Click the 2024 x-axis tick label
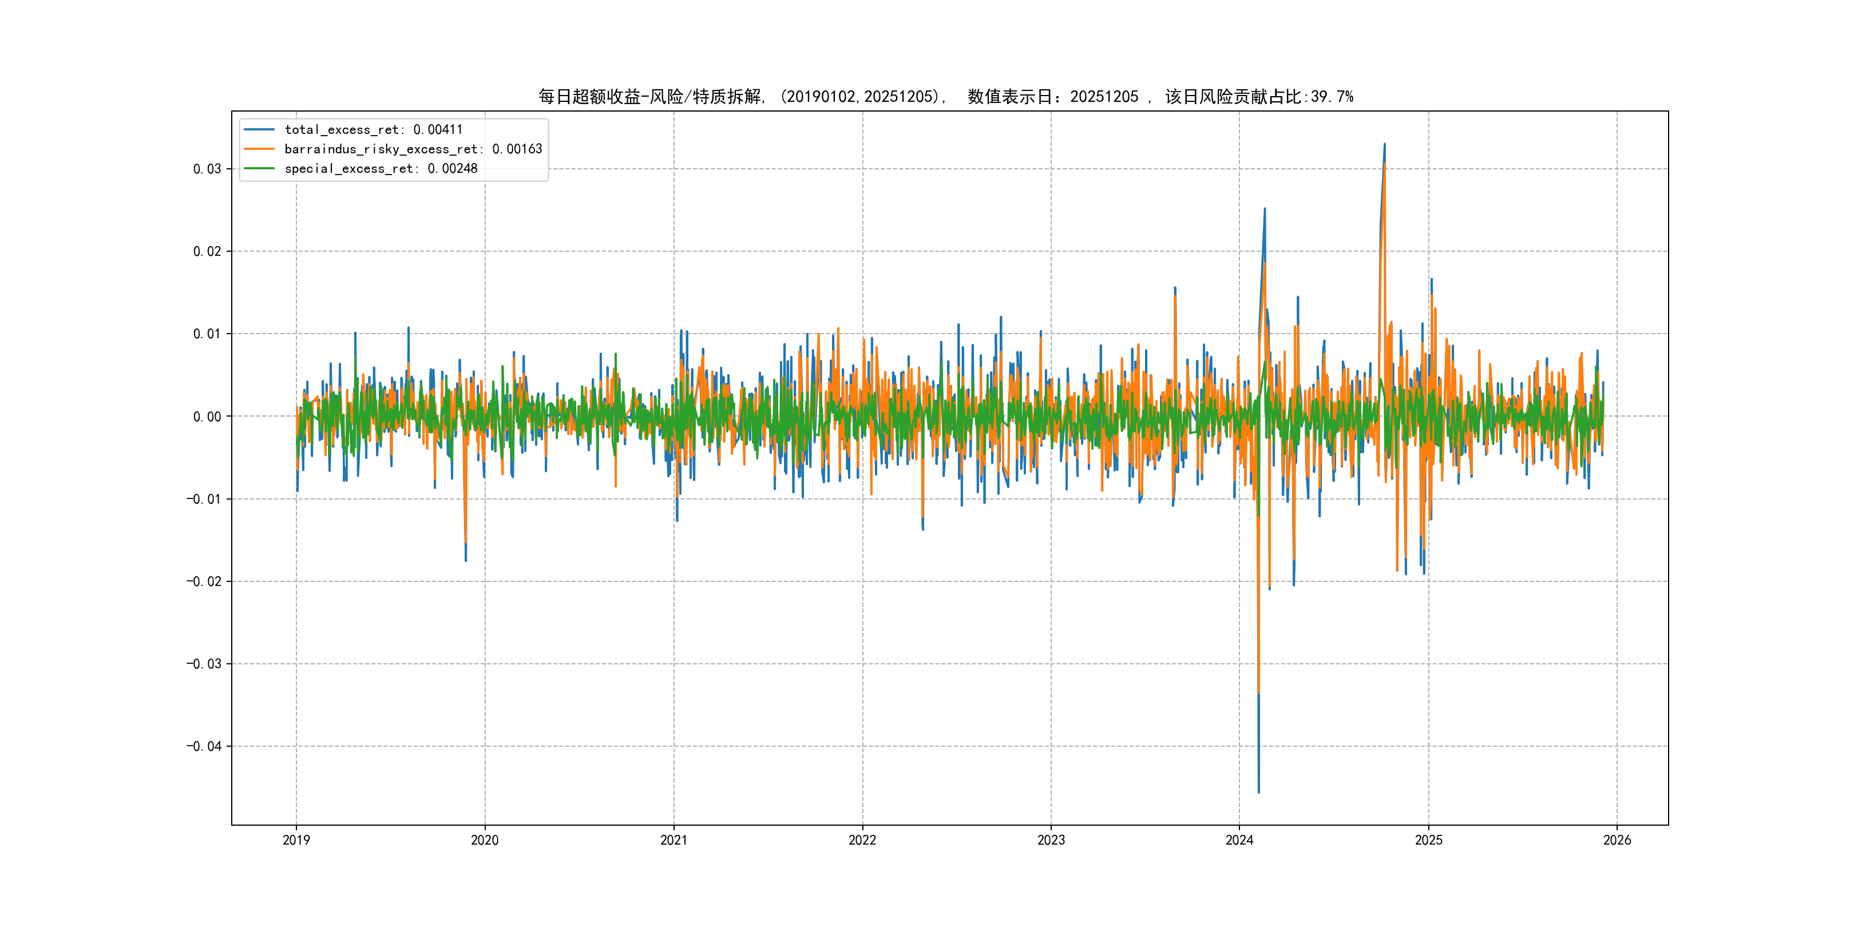1854x927 pixels. [x=1239, y=840]
